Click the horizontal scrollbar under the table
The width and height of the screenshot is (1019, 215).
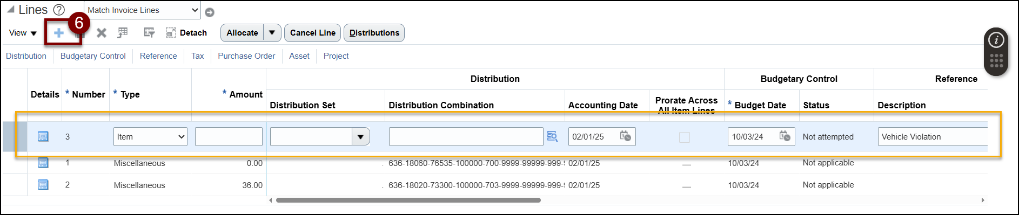[408, 200]
